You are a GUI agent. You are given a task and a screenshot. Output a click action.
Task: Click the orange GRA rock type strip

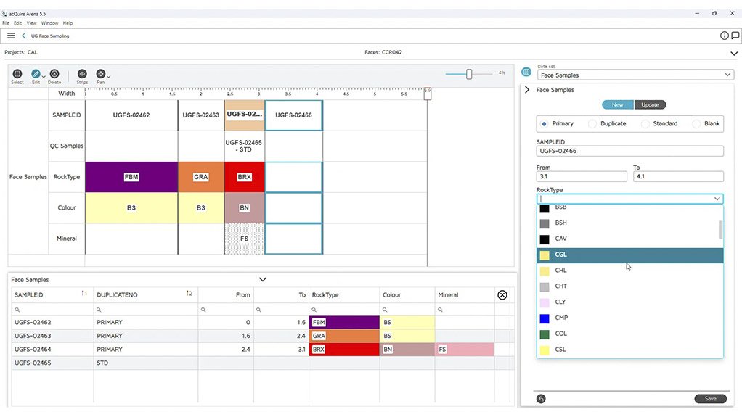200,177
